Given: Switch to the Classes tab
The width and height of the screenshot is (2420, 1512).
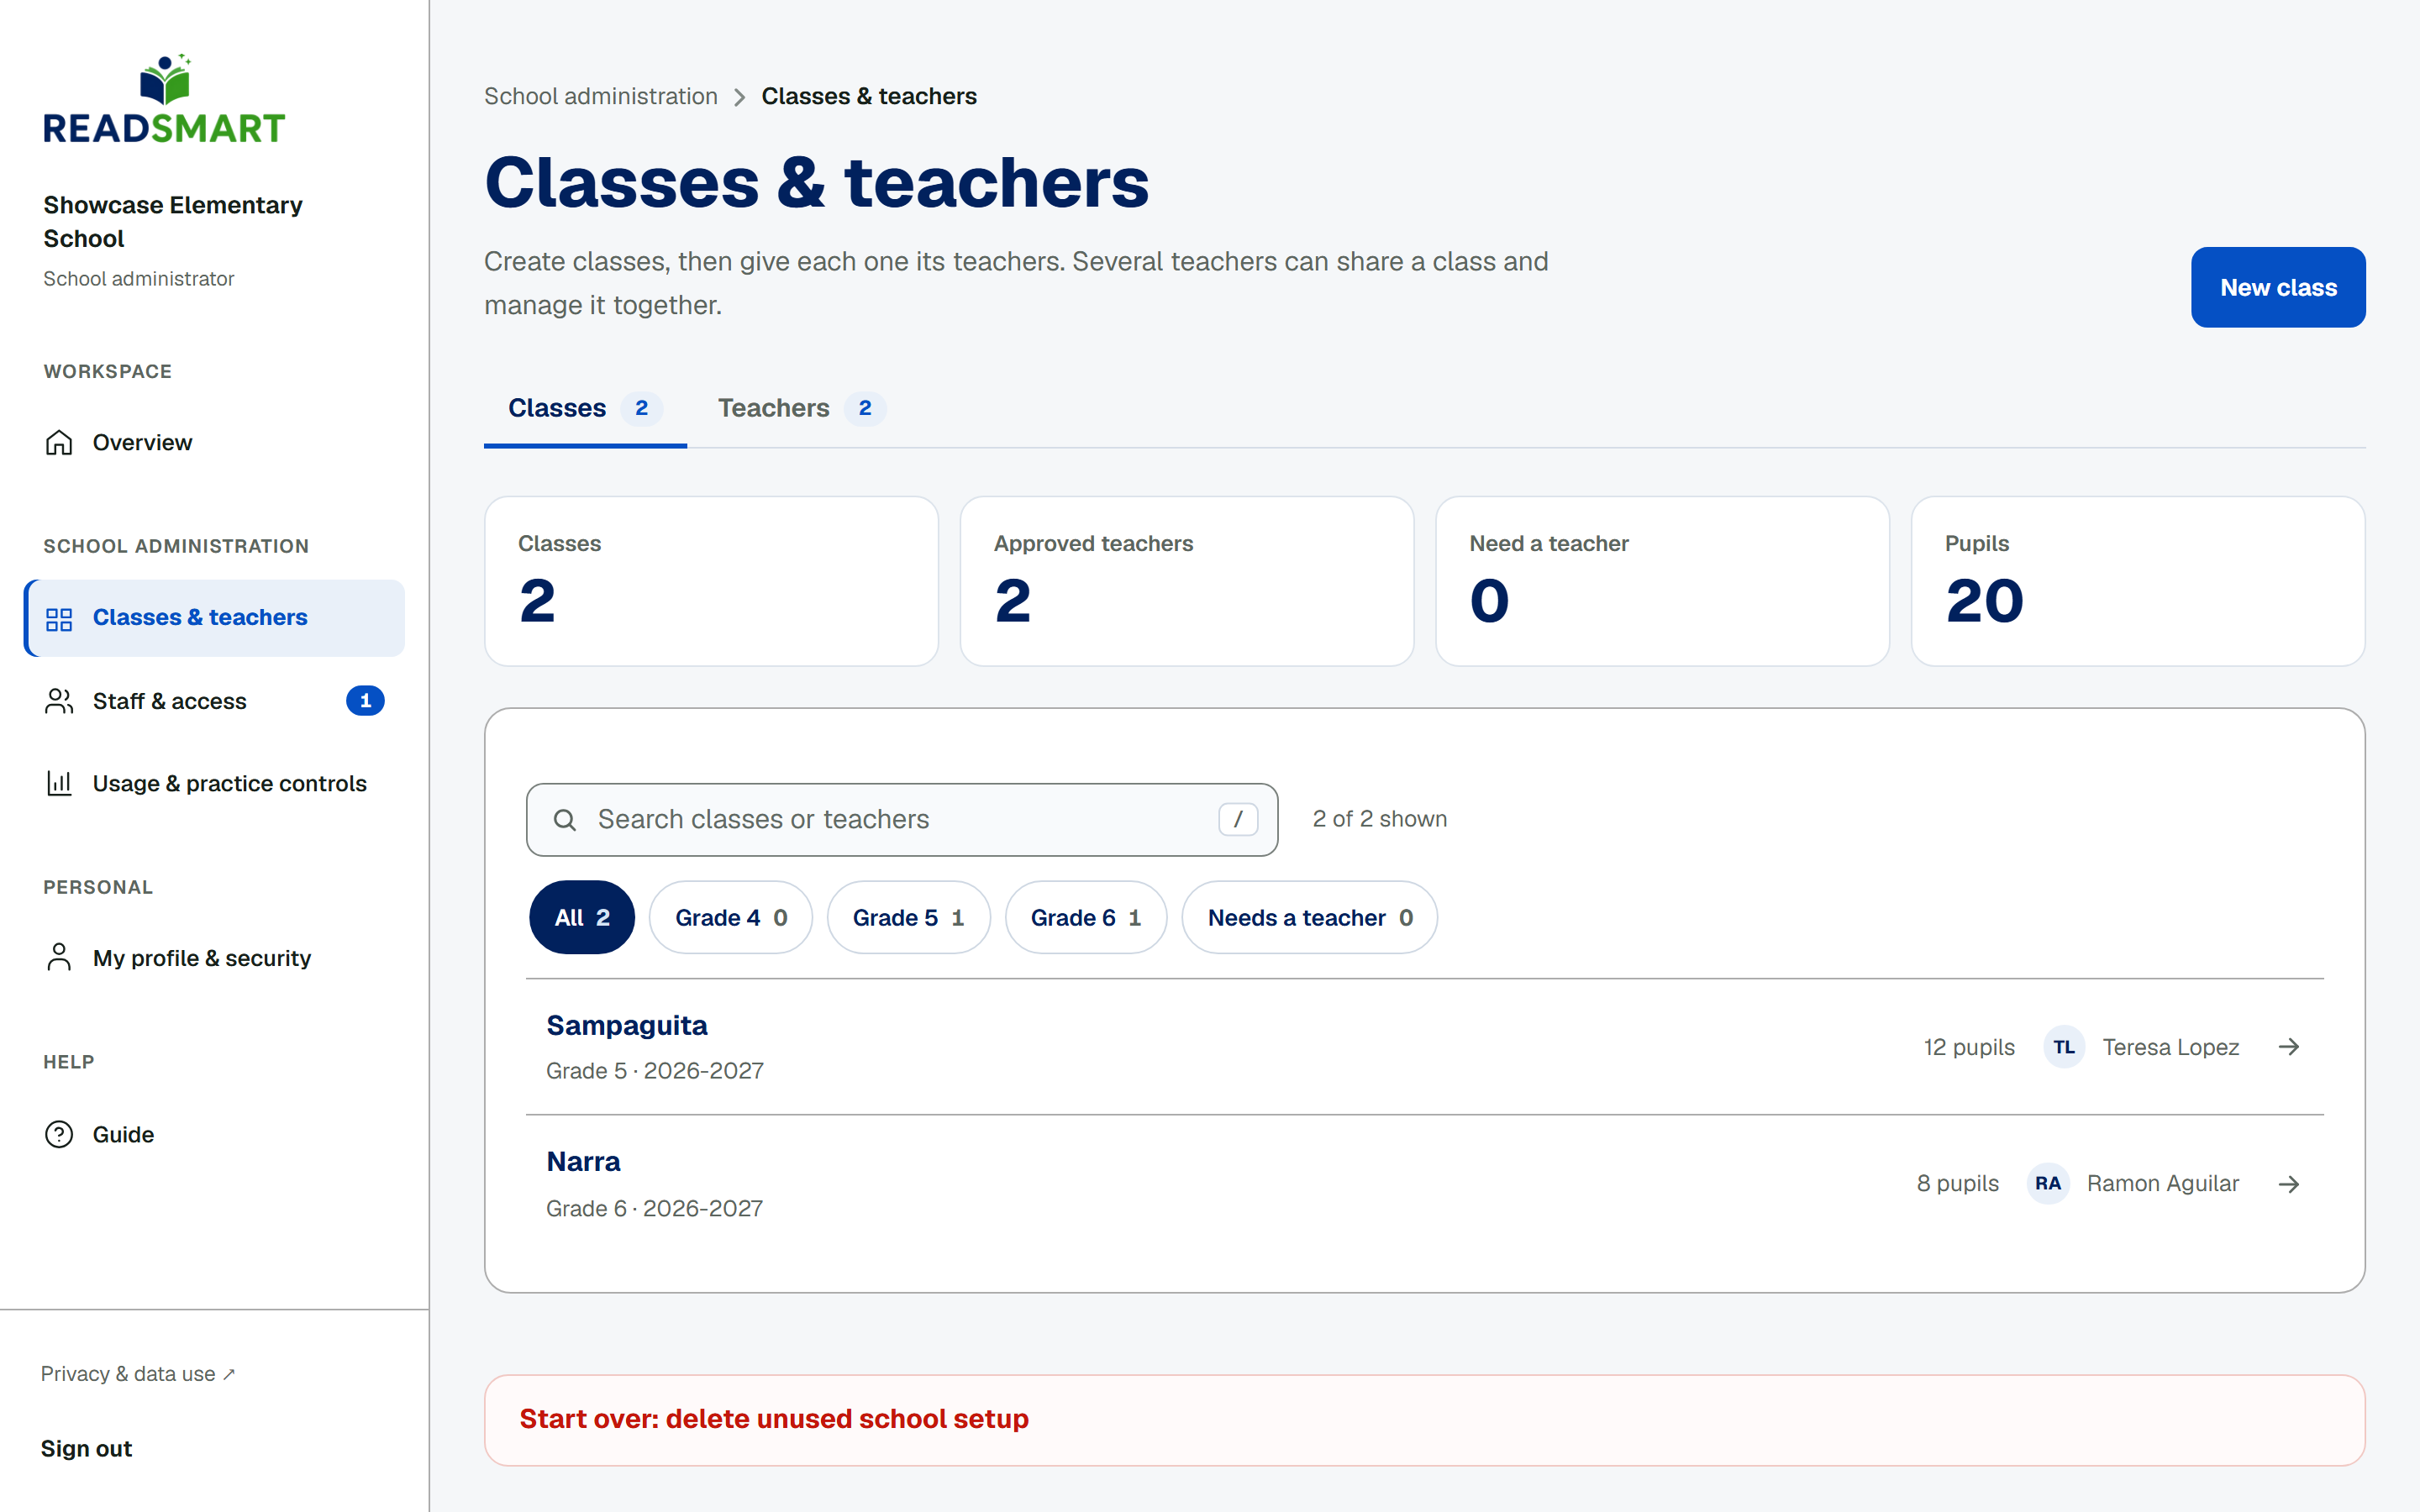Looking at the screenshot, I should pos(585,408).
